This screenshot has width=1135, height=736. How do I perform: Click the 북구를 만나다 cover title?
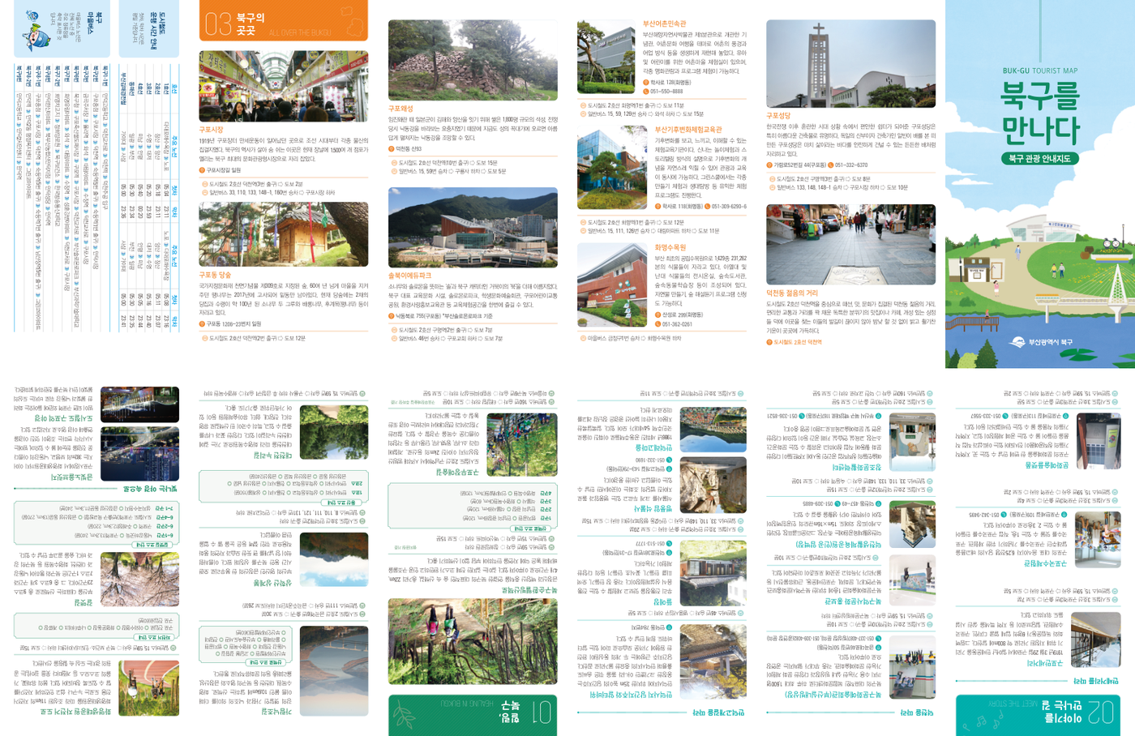click(x=1039, y=113)
